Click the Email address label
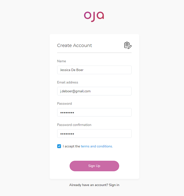Image resolution: width=184 pixels, height=196 pixels. click(x=68, y=82)
